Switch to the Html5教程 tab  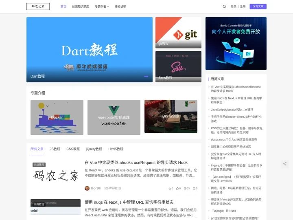116,149
